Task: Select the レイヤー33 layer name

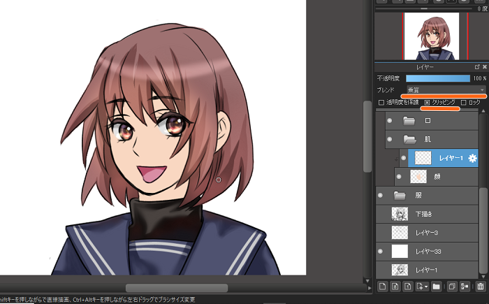Action: pyautogui.click(x=428, y=252)
